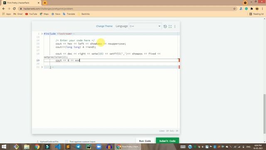Click the ENG language indicator
This screenshot has width=266, height=150.
[249, 147]
